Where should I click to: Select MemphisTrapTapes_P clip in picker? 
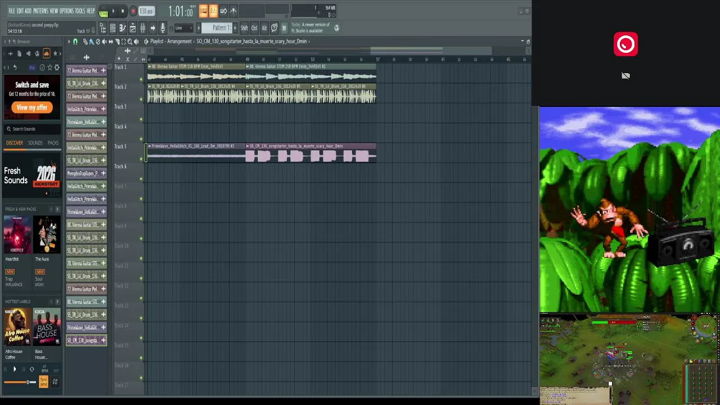pyautogui.click(x=87, y=173)
